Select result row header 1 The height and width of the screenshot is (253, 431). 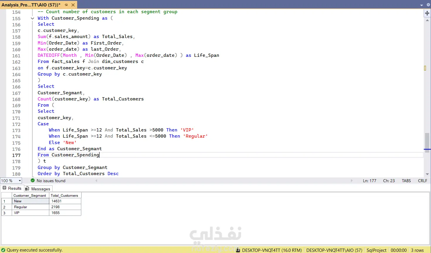point(6,201)
